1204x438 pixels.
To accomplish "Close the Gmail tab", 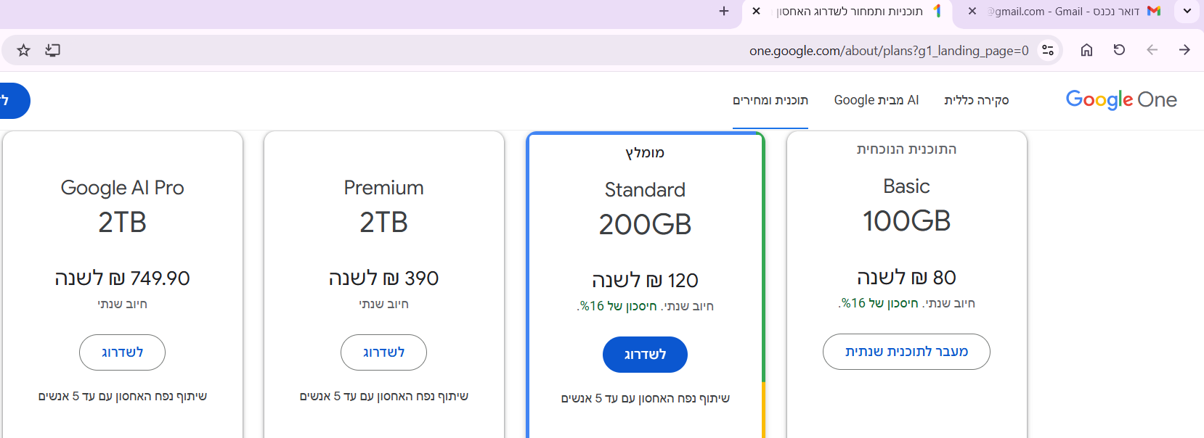I will point(972,11).
